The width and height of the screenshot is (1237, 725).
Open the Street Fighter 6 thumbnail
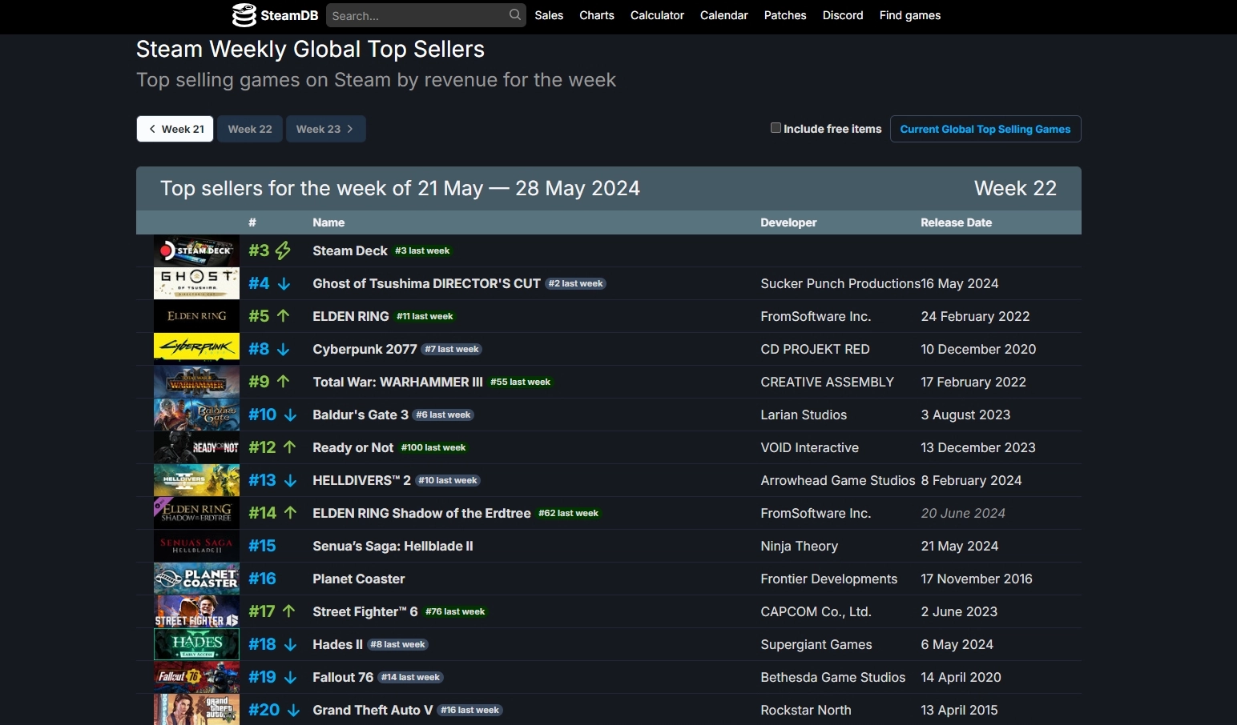pos(196,611)
